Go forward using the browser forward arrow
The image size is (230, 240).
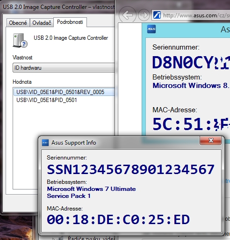point(144,15)
